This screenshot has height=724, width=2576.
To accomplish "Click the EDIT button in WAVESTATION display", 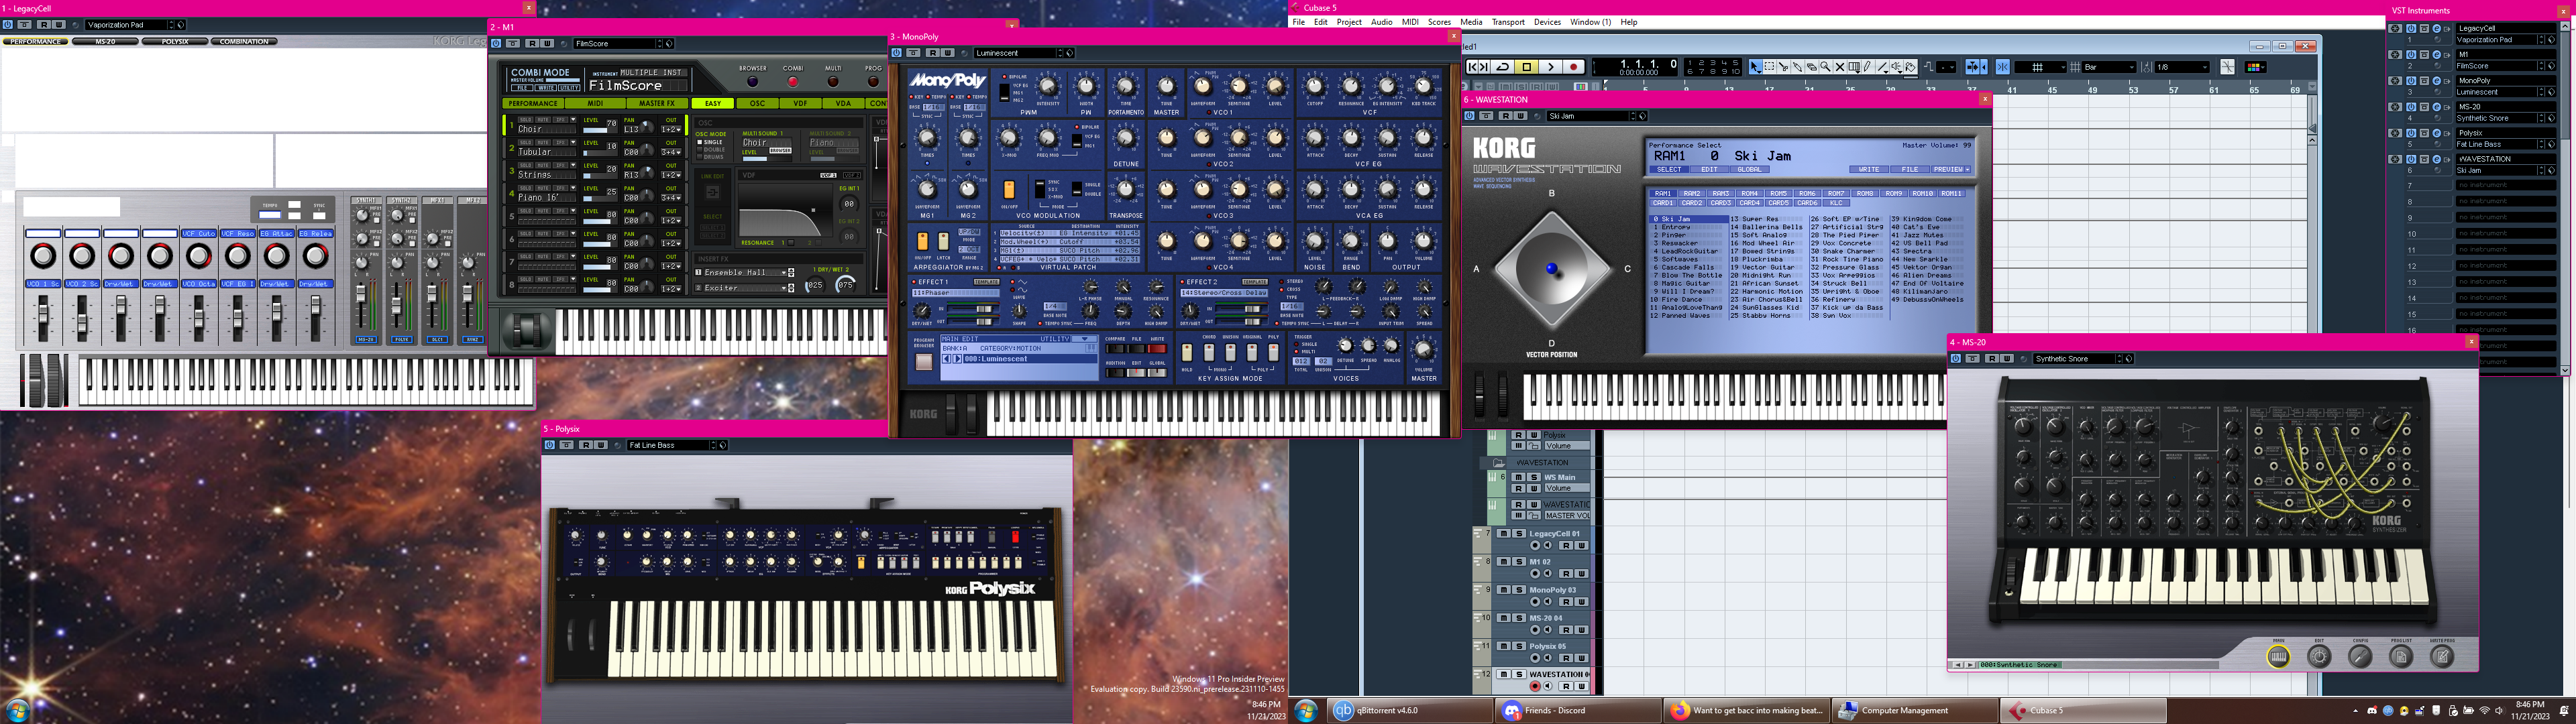I will [x=1710, y=170].
